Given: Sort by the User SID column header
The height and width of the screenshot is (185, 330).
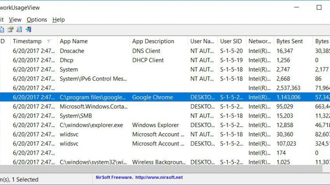Looking at the screenshot, I should click(x=231, y=41).
